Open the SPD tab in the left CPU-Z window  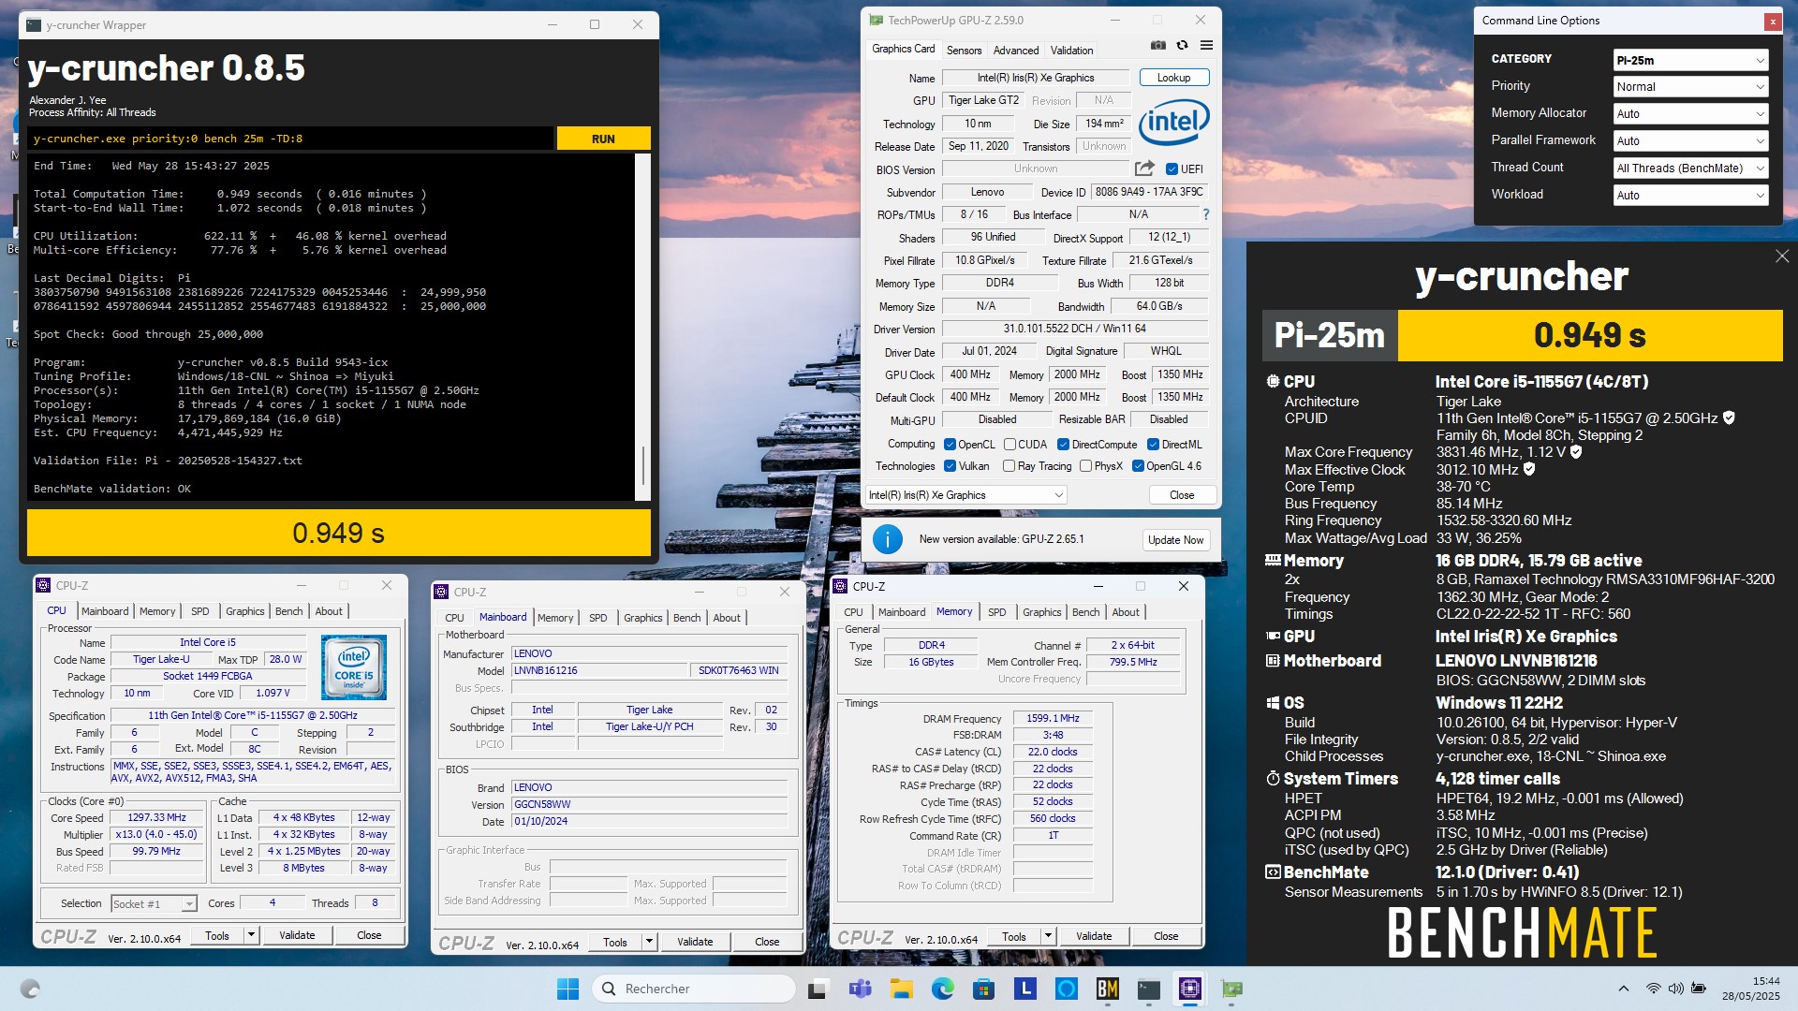point(200,611)
